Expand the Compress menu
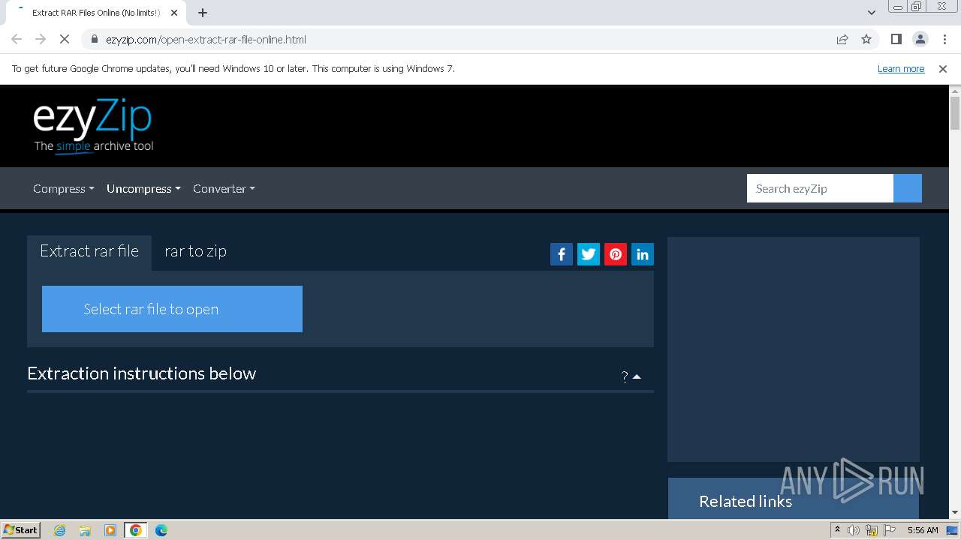961x540 pixels. 64,188
